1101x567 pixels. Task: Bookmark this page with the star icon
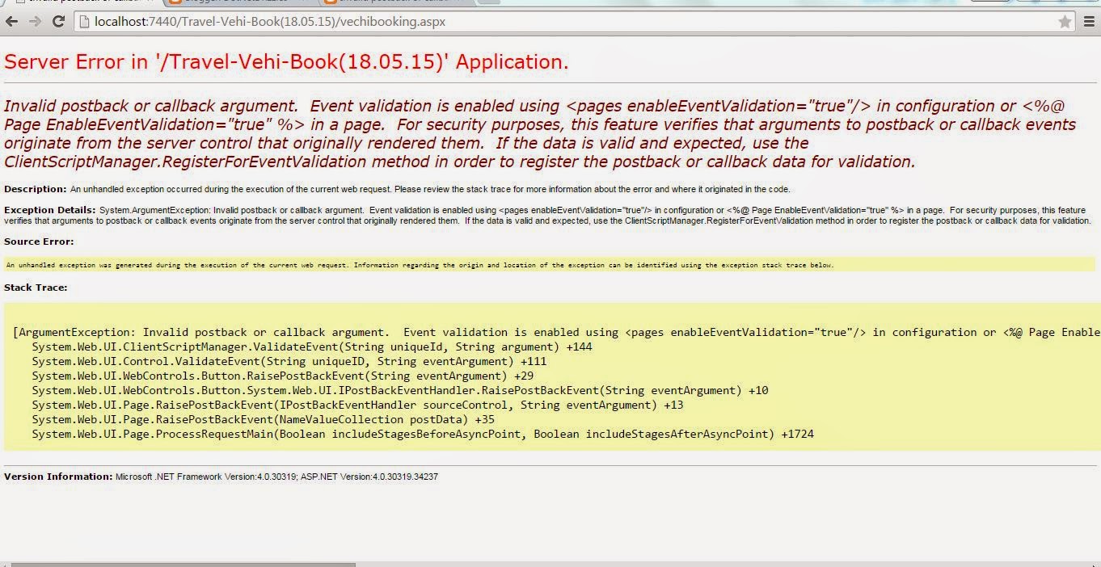(1065, 22)
